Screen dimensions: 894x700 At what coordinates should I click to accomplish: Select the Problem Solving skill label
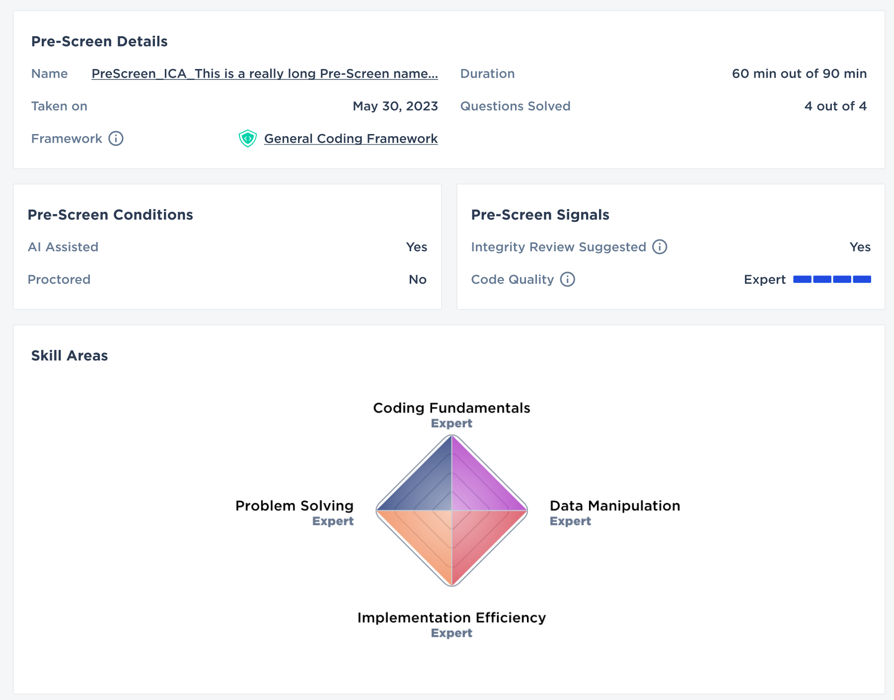[x=294, y=506]
